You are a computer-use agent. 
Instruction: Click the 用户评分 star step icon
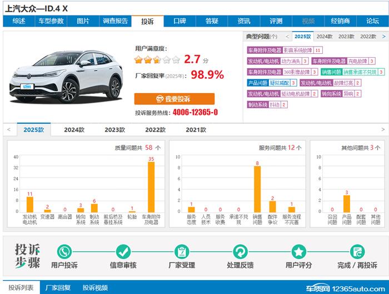[x=299, y=252]
